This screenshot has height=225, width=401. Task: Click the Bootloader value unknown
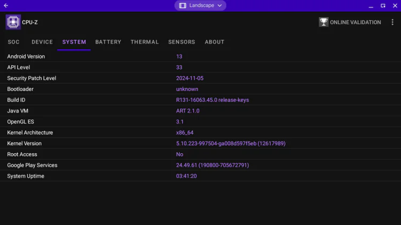[x=187, y=89]
